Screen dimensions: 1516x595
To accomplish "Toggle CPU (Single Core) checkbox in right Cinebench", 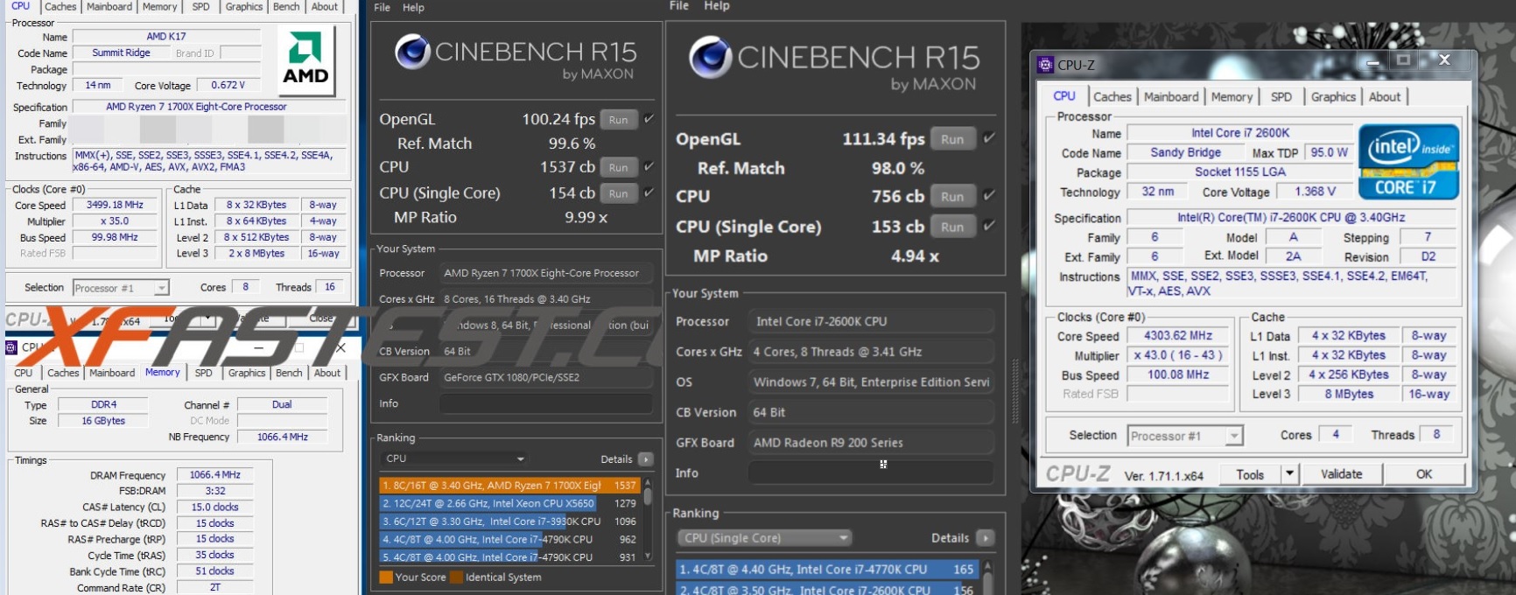I will pyautogui.click(x=988, y=226).
